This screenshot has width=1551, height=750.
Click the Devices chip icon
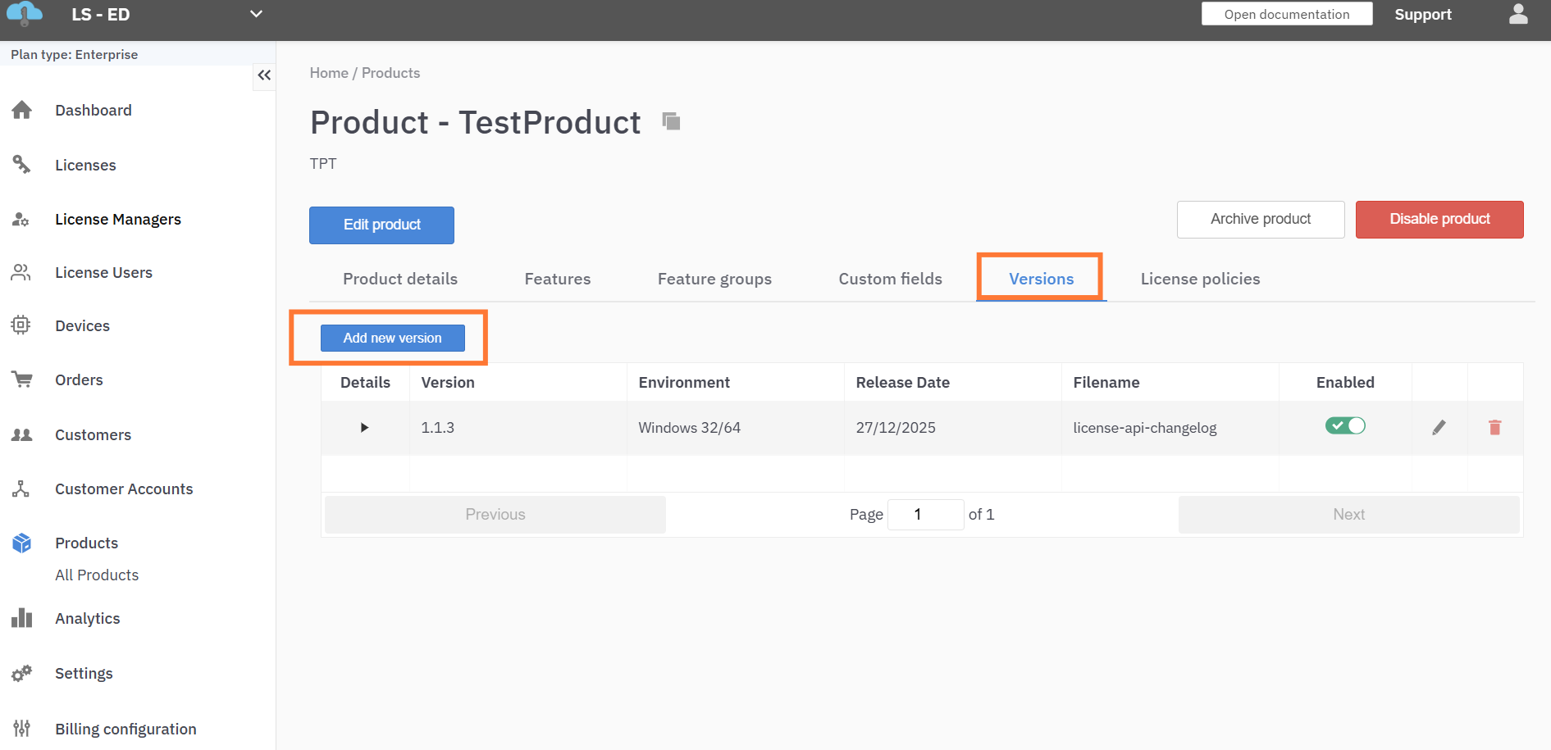(x=21, y=325)
